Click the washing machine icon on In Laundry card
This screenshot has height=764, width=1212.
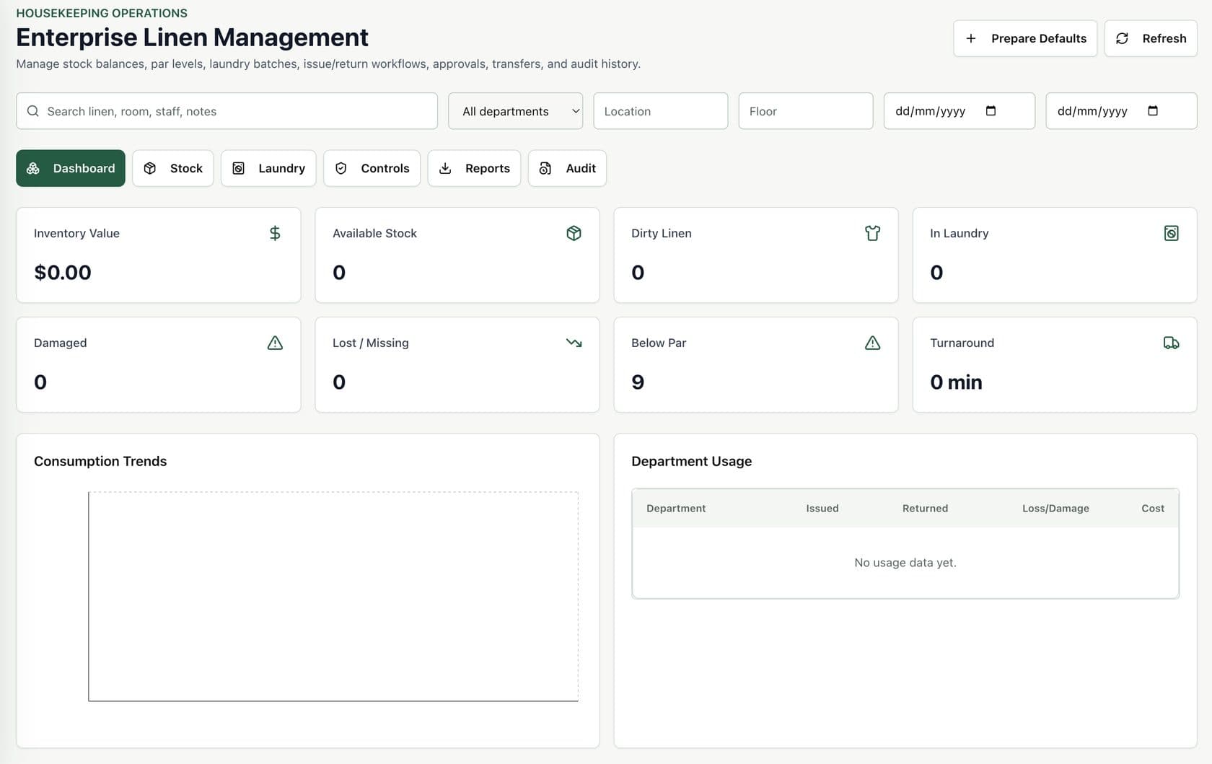pyautogui.click(x=1171, y=233)
